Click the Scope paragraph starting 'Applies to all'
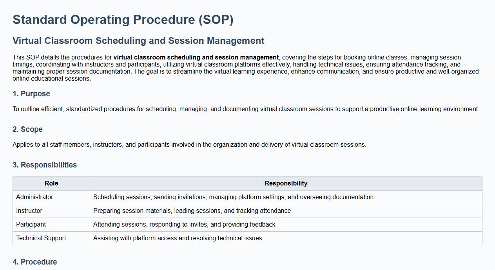Image resolution: width=495 pixels, height=270 pixels. 189,145
